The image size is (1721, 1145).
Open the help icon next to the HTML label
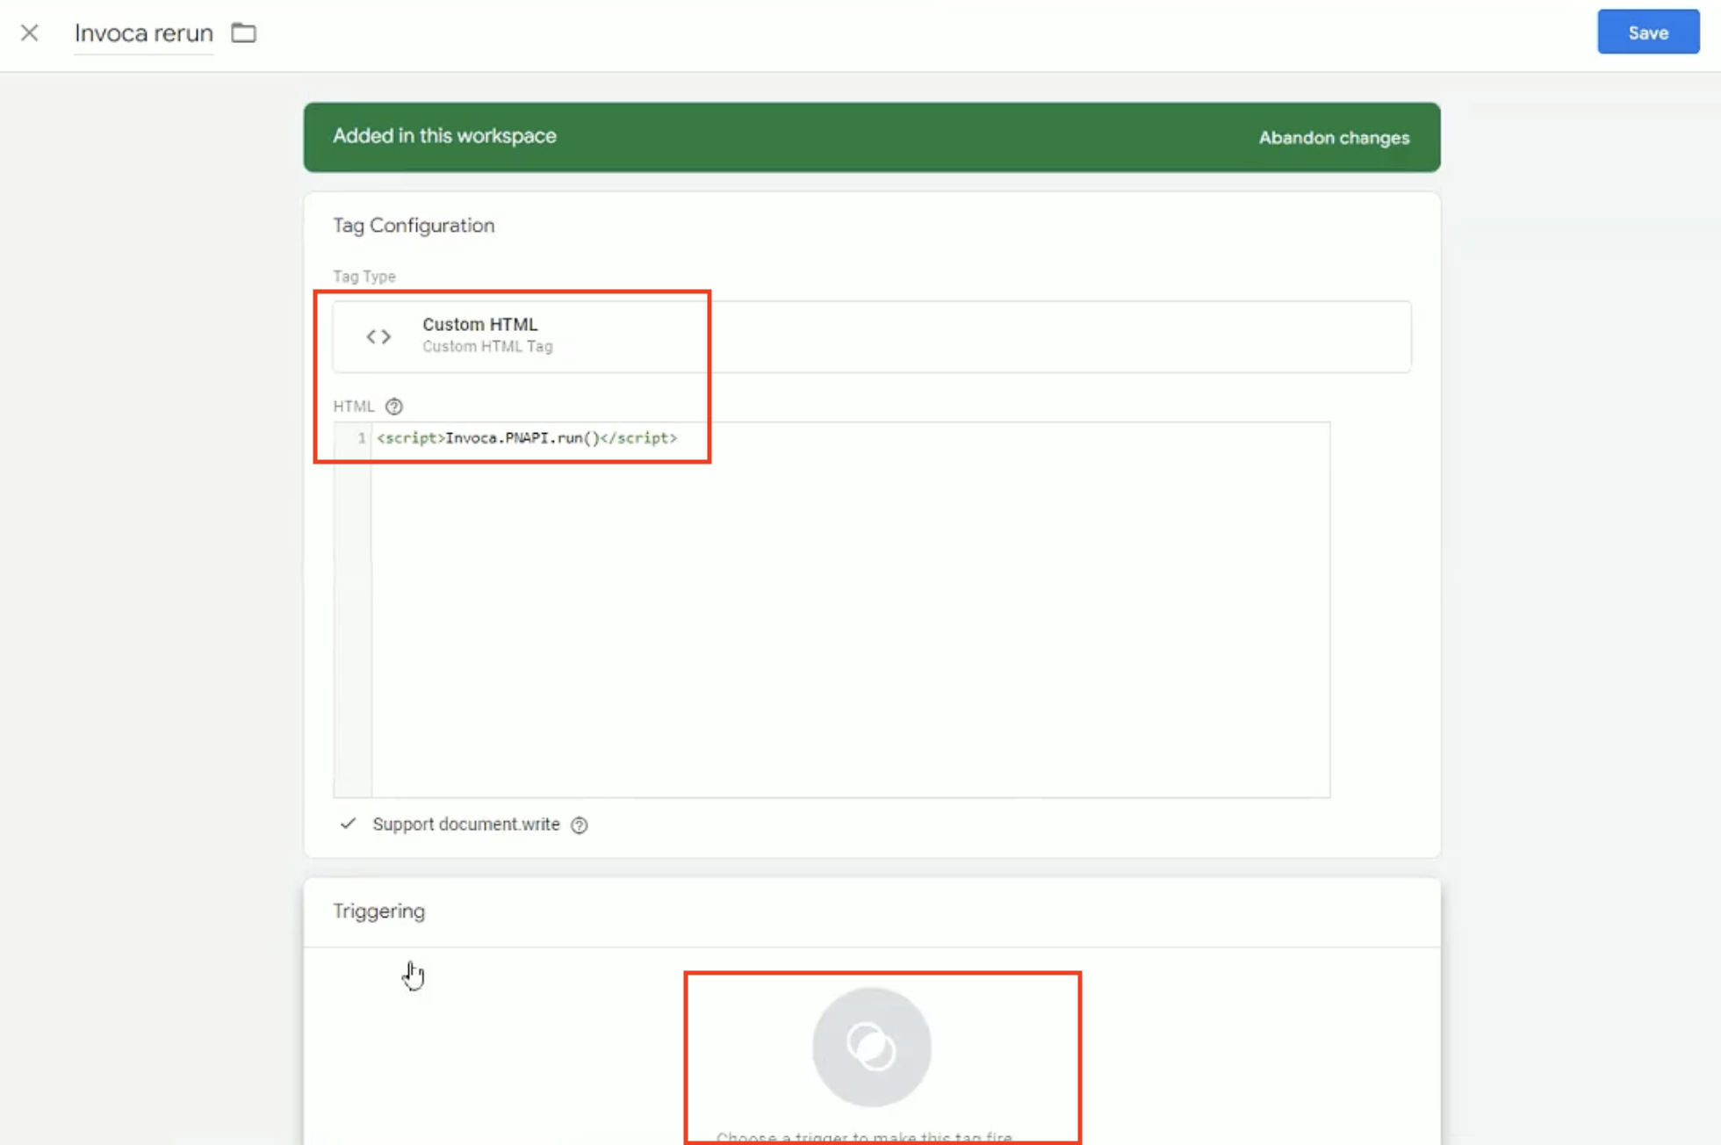click(x=394, y=407)
